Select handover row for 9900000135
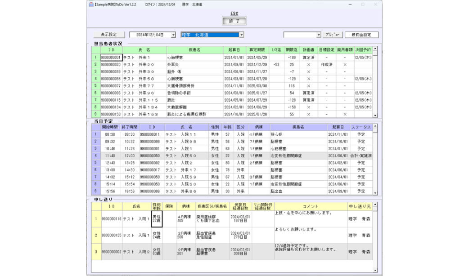Screen dimensions: 469x276 click(x=180, y=235)
